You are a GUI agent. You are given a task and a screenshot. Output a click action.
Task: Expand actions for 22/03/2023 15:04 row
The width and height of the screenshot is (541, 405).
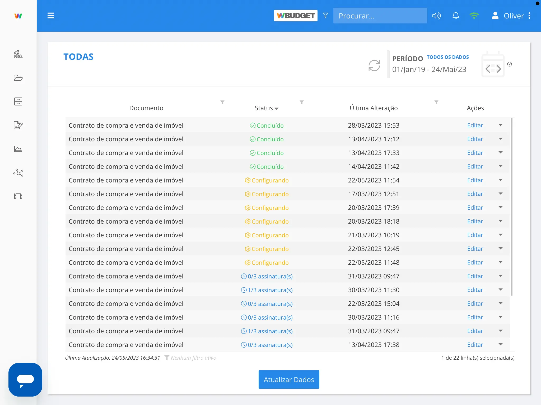point(501,303)
